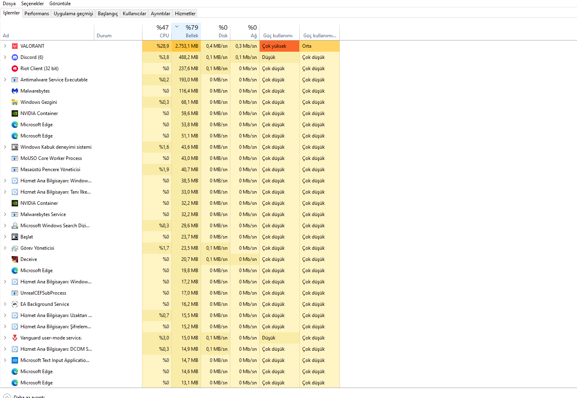Click the Riot Client icon
The height and width of the screenshot is (398, 577).
(x=15, y=69)
